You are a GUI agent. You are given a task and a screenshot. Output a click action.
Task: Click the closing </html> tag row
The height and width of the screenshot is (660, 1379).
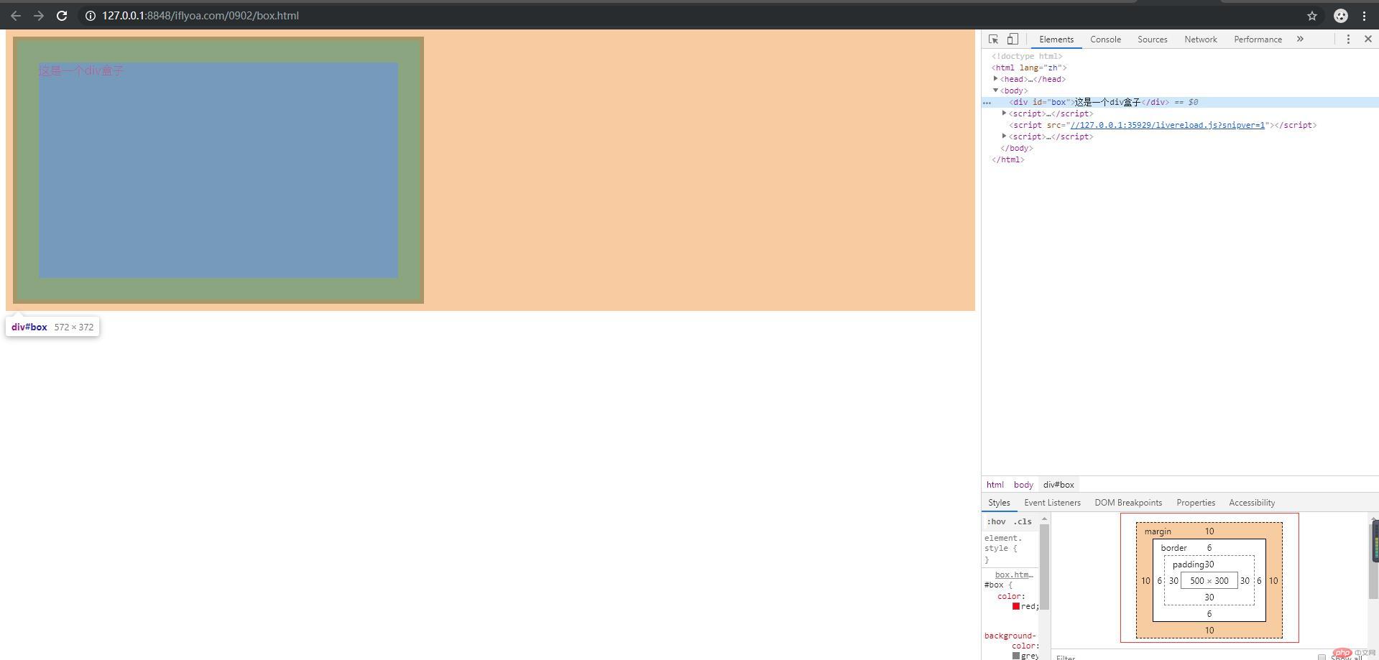click(x=1008, y=159)
